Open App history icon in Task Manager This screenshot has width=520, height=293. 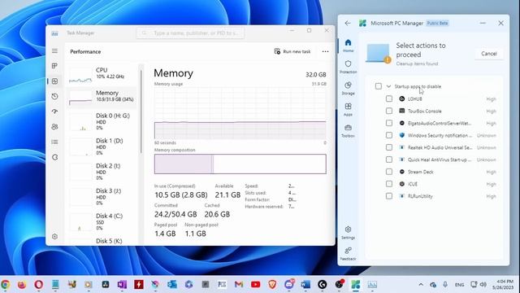[54, 96]
